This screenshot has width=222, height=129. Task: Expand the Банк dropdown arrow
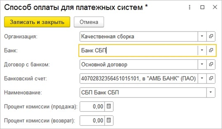pyautogui.click(x=202, y=50)
